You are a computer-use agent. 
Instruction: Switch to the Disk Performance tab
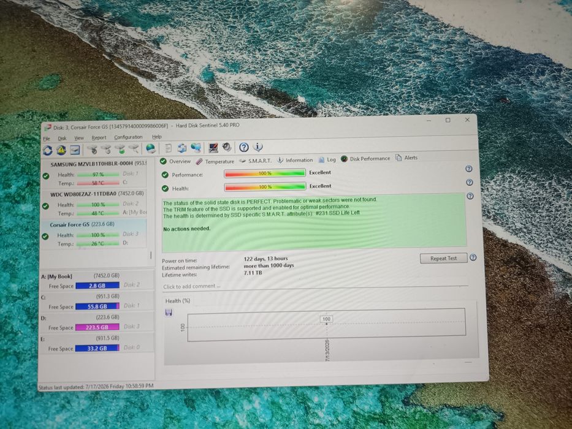pos(365,159)
